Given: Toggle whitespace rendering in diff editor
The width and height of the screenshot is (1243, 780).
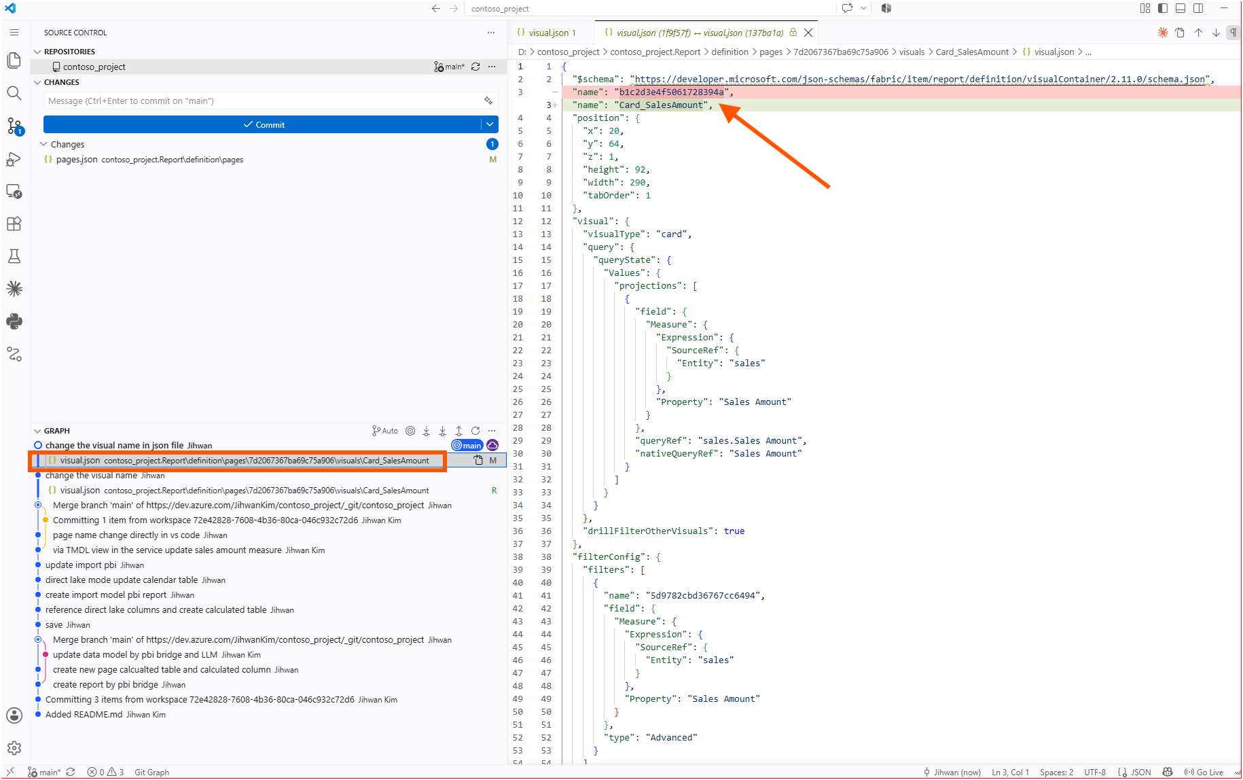Looking at the screenshot, I should pos(1233,33).
